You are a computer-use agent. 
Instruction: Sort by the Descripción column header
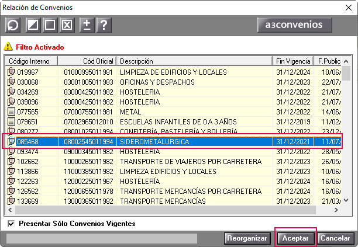coord(194,61)
